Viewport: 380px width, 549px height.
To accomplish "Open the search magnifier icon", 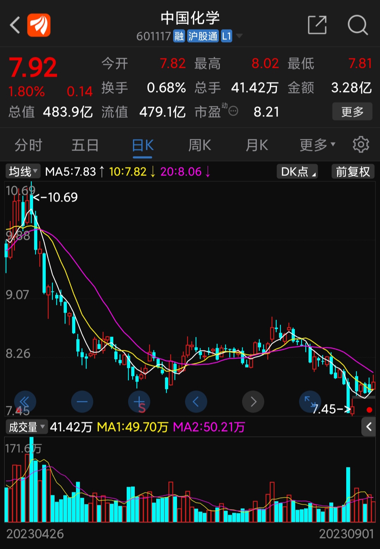I will [x=357, y=25].
